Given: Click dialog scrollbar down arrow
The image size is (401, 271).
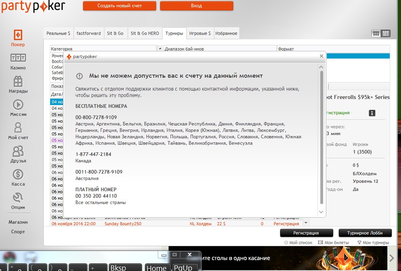Looking at the screenshot, I should 322,212.
